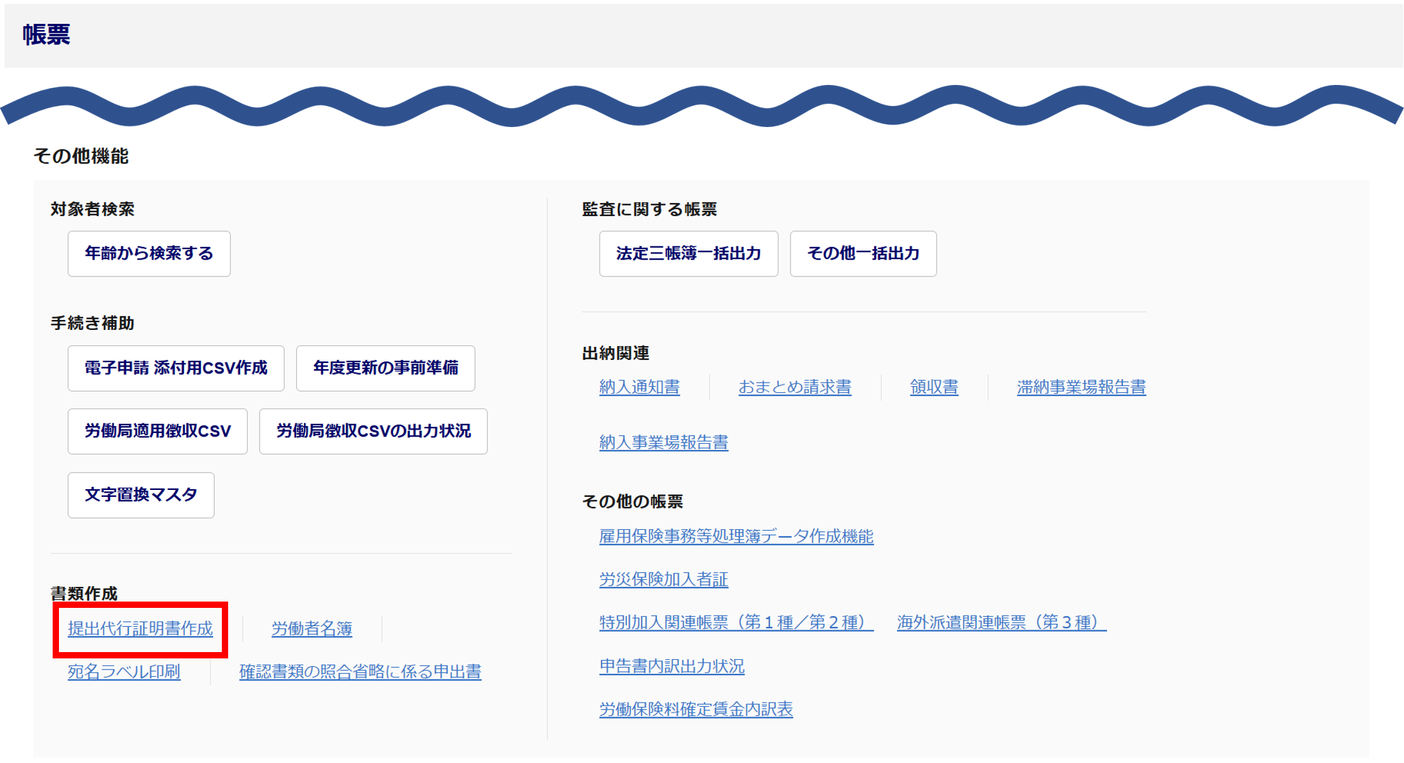The image size is (1404, 763).
Task: Click the 労災保険加入者証 link
Action: 663,579
